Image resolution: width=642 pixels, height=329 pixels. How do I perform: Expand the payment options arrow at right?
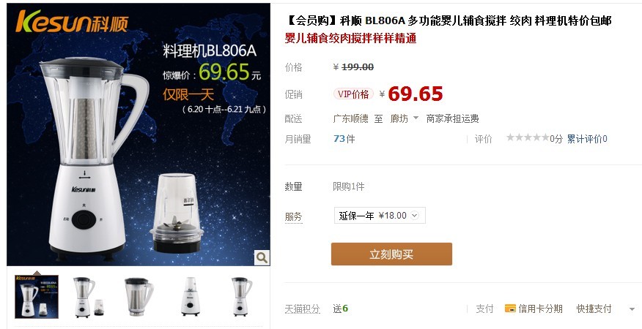[x=632, y=309]
